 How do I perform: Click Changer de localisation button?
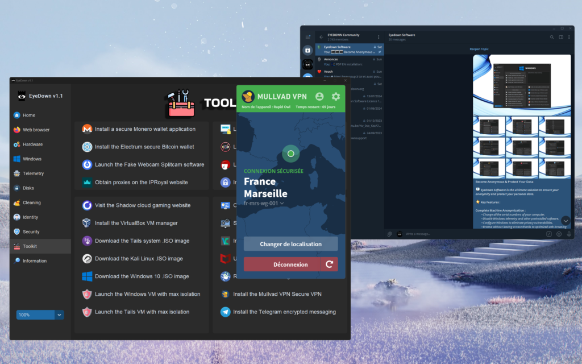pyautogui.click(x=290, y=244)
